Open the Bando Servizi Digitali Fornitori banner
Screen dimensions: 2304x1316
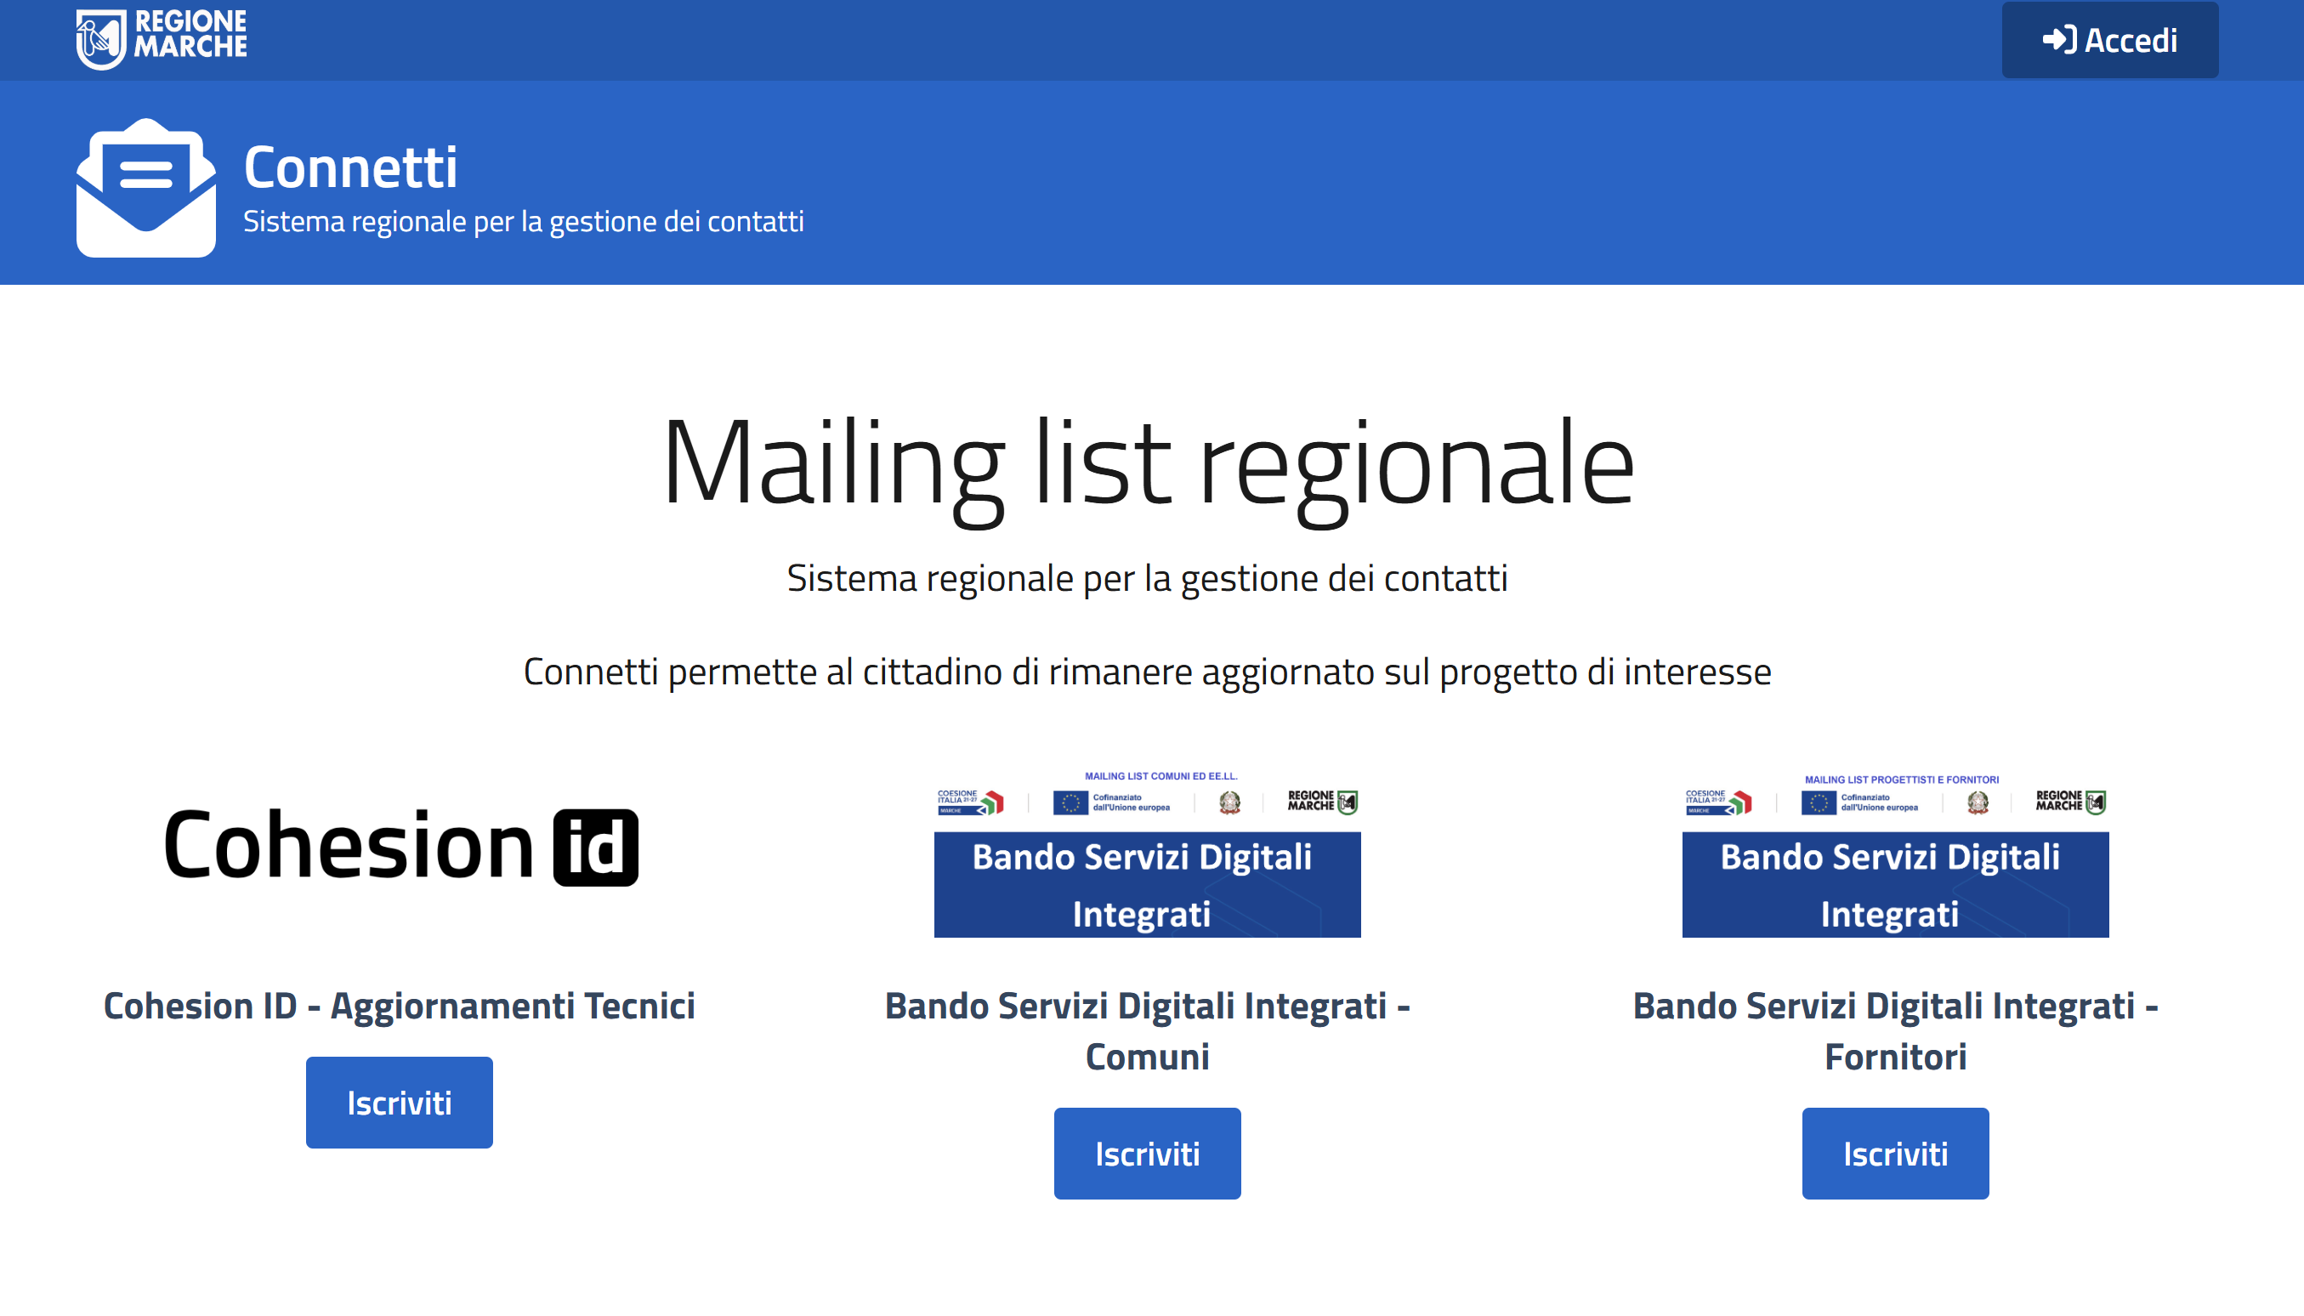click(x=1893, y=884)
